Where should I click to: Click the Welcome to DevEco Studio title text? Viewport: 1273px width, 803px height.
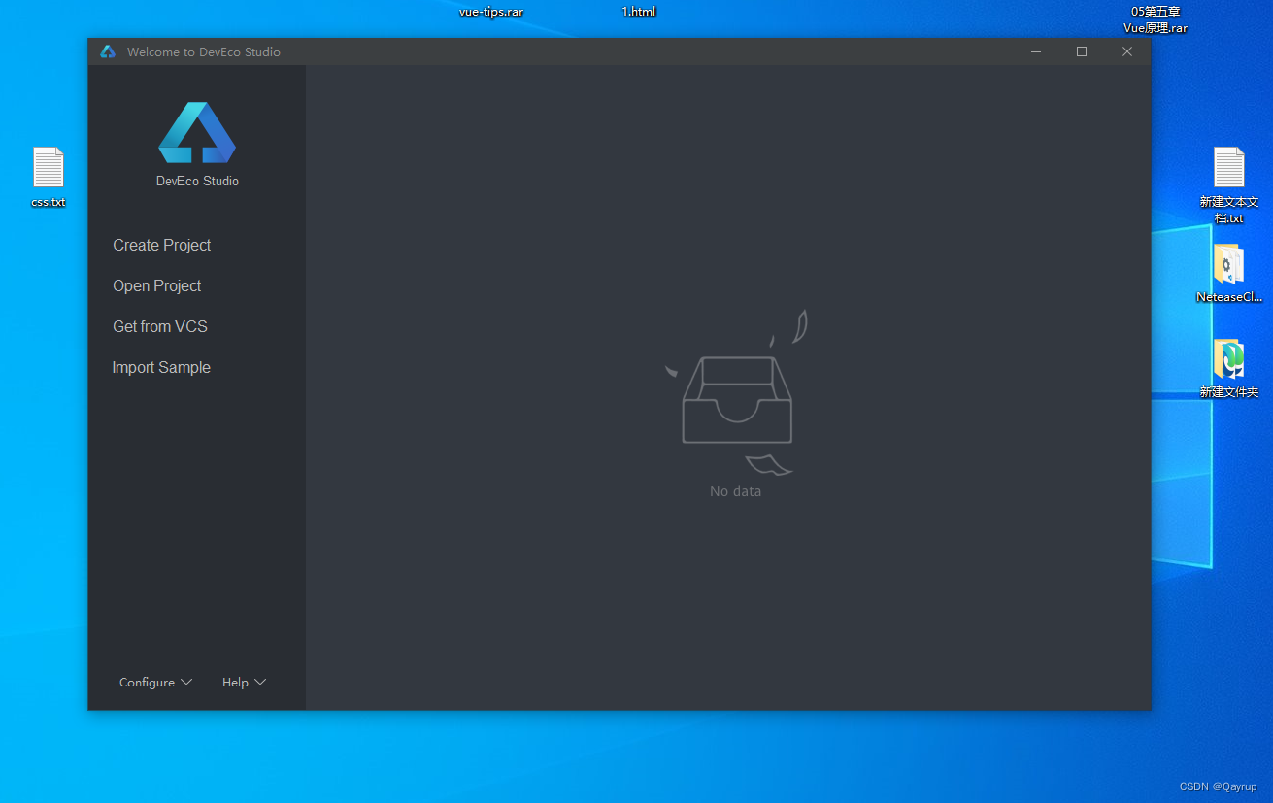coord(204,52)
